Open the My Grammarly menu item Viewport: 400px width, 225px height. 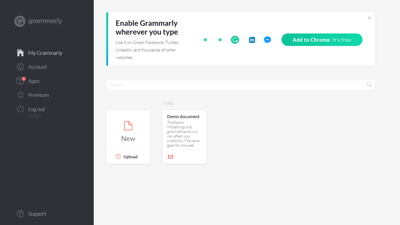(45, 53)
